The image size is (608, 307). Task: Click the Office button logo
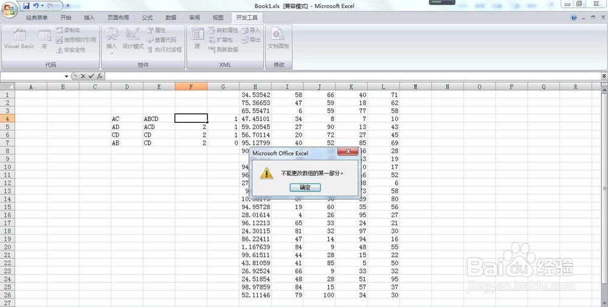click(9, 9)
